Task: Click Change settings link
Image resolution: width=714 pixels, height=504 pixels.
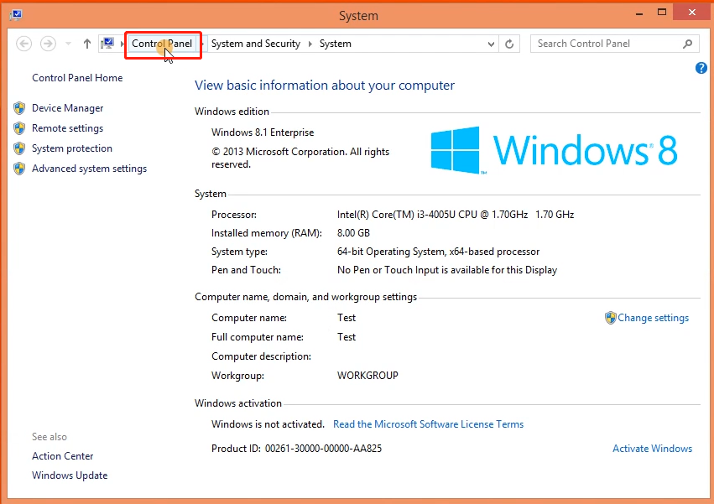Action: (x=653, y=318)
